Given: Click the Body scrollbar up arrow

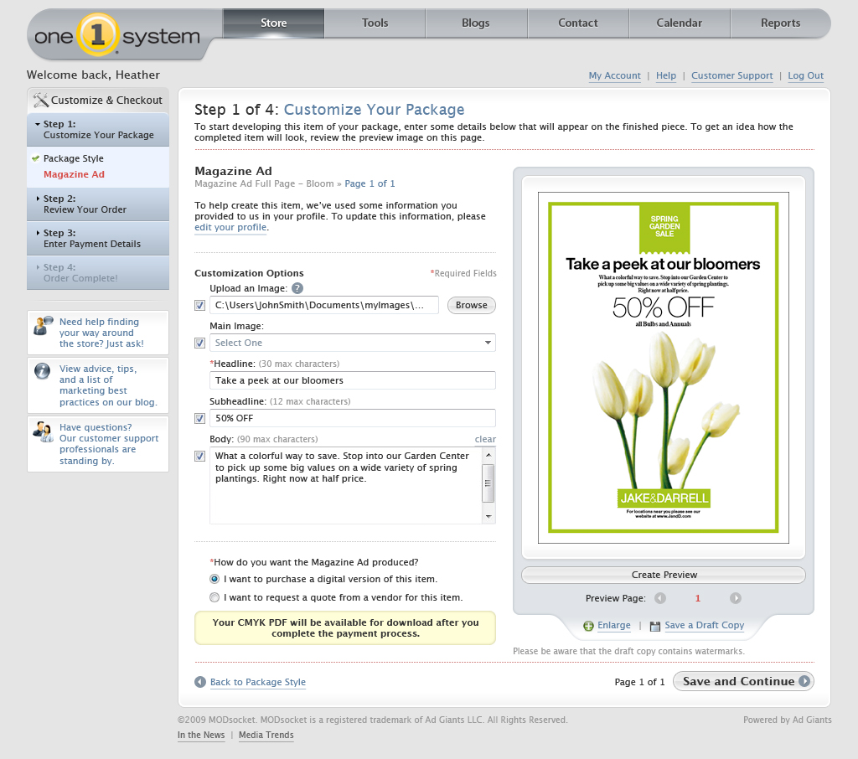Looking at the screenshot, I should point(488,455).
